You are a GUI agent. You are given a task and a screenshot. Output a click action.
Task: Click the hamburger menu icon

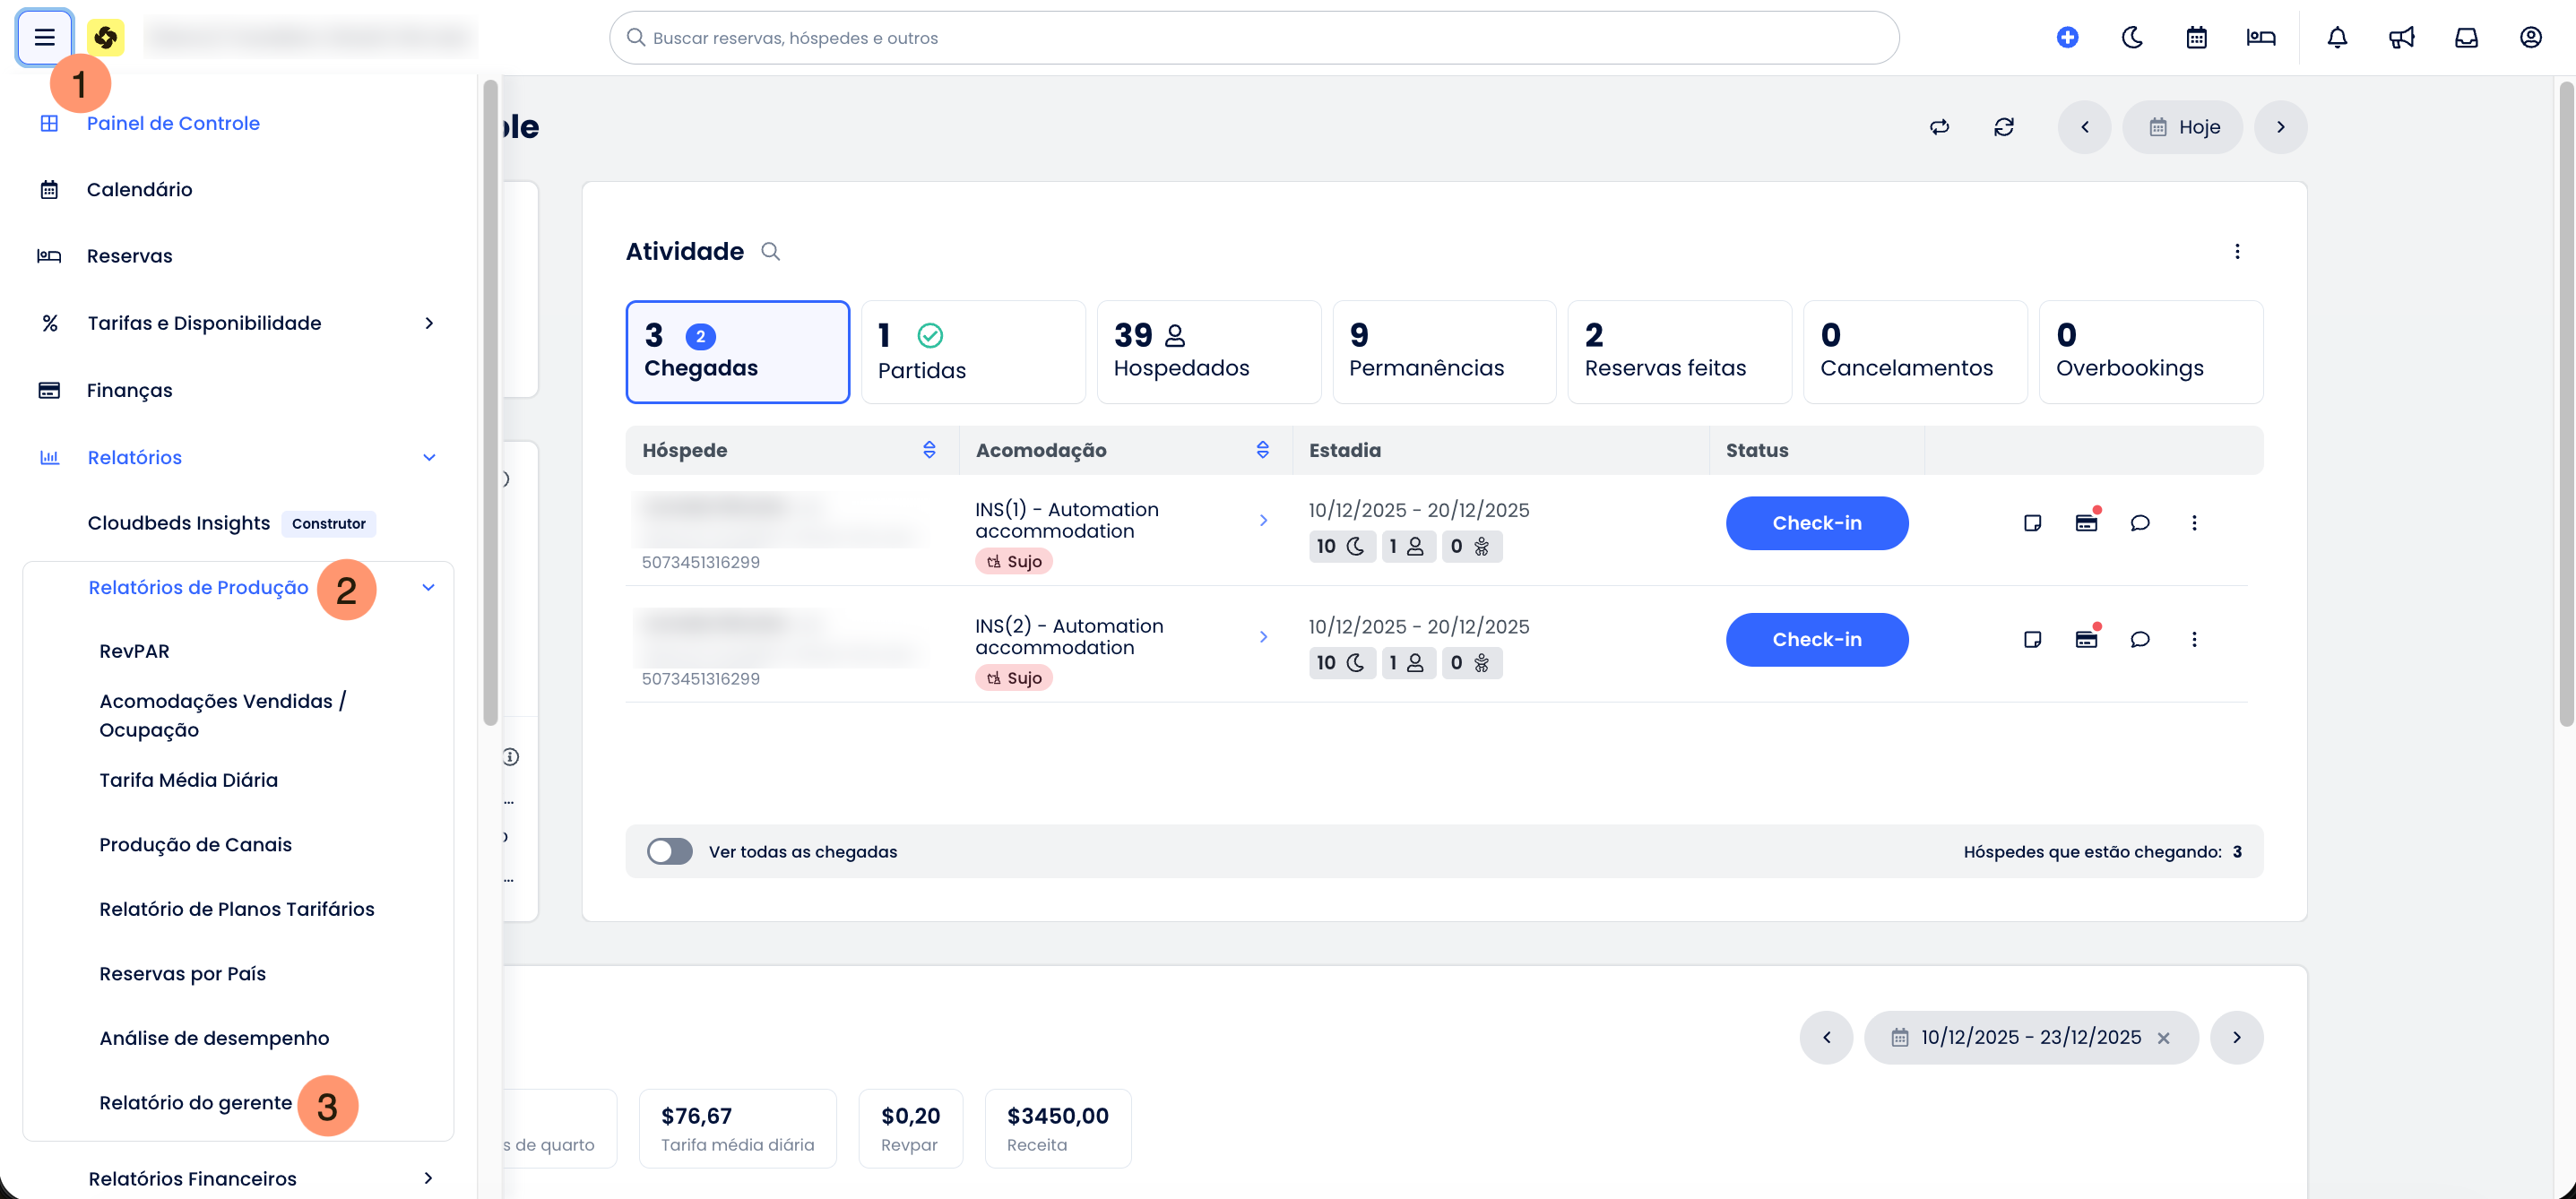pos(44,37)
